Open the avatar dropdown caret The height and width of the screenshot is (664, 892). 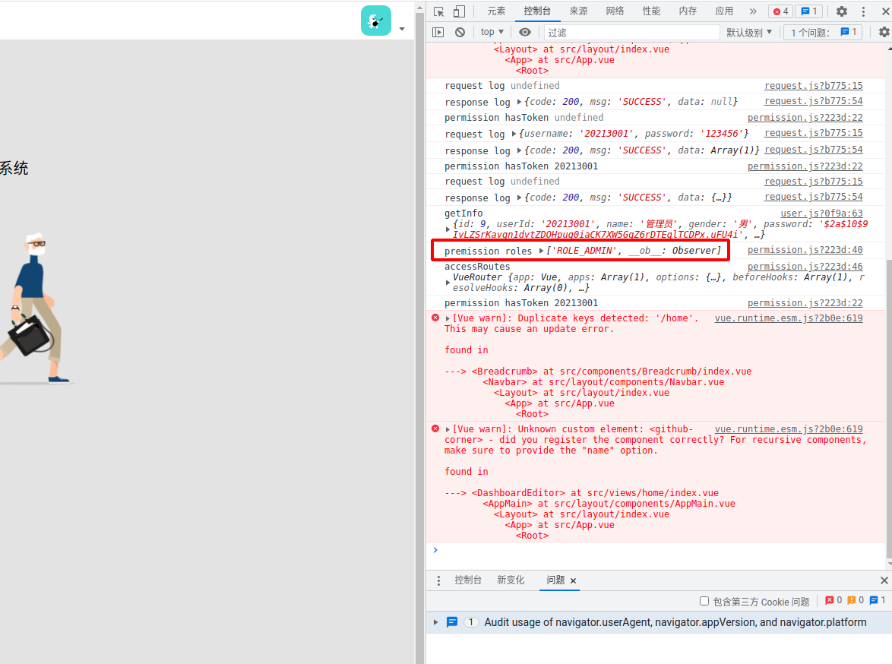(x=402, y=28)
